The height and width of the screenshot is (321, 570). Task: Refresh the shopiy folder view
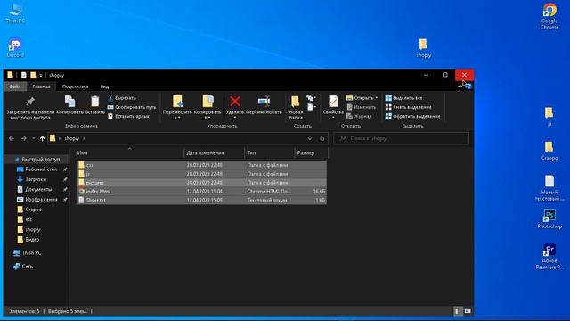(x=322, y=139)
